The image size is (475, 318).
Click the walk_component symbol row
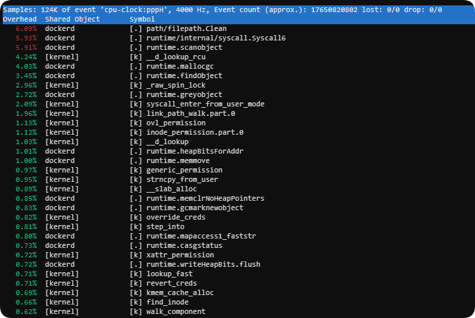pos(176,312)
